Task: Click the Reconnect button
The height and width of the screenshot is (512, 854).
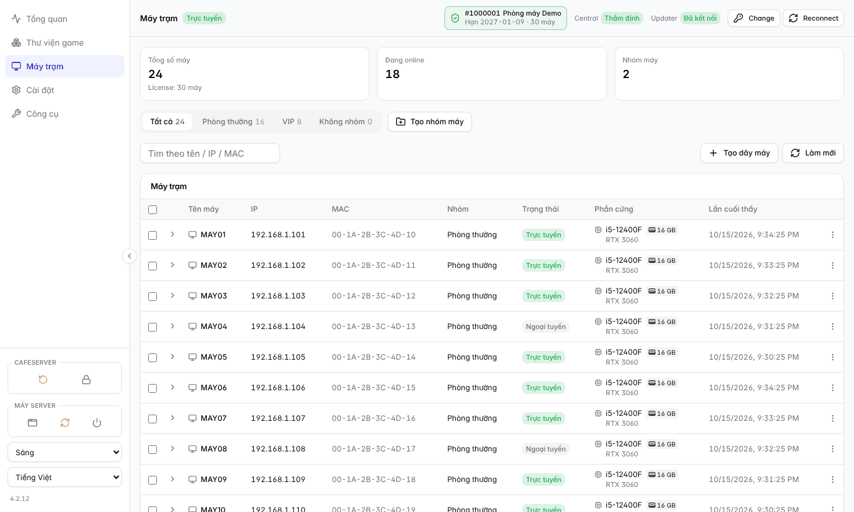Action: (x=813, y=18)
